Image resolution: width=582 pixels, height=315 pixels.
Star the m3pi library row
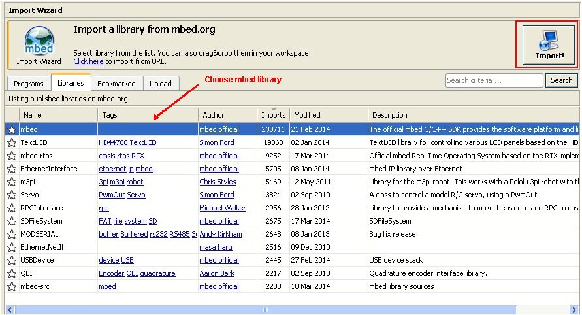coord(12,182)
